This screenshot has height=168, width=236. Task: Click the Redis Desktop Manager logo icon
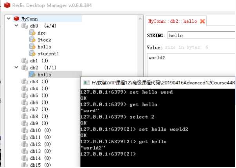coord(7,5)
